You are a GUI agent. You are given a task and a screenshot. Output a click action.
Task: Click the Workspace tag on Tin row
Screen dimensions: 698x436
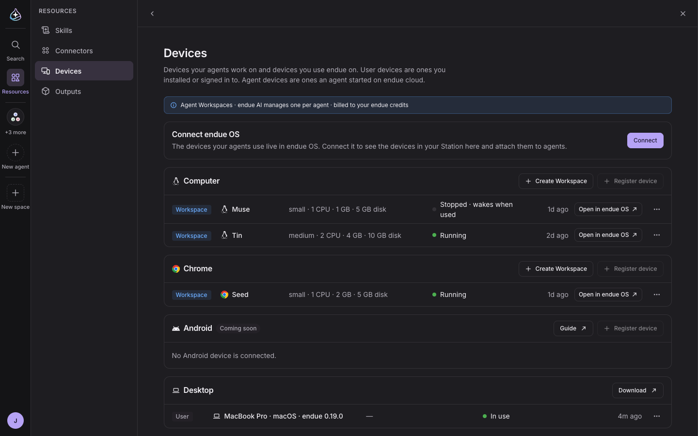191,236
